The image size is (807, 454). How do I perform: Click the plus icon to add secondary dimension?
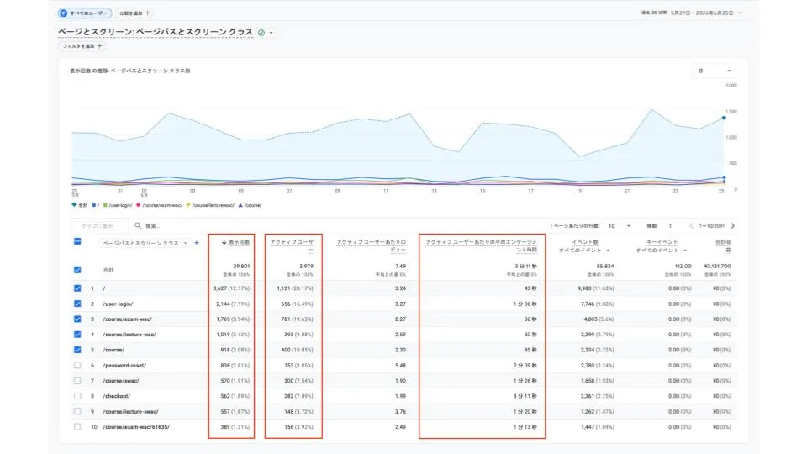[197, 243]
